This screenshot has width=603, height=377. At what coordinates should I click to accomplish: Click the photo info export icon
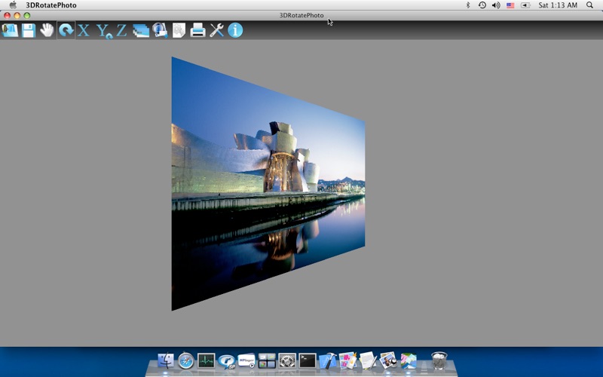click(x=160, y=30)
